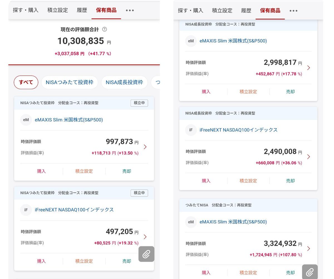The image size is (334, 279).
Task: Click the total gain +3,037,058 円 (+41.77 %)
Action: 83,54
